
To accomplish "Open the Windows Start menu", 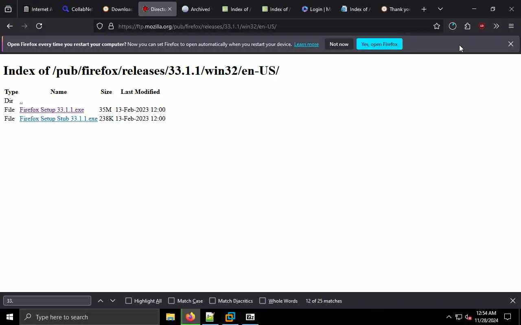I will pos(10,317).
